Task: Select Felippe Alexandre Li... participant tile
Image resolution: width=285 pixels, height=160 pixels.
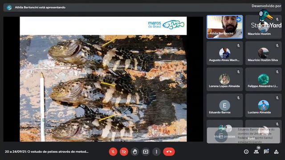Action: coord(263,79)
